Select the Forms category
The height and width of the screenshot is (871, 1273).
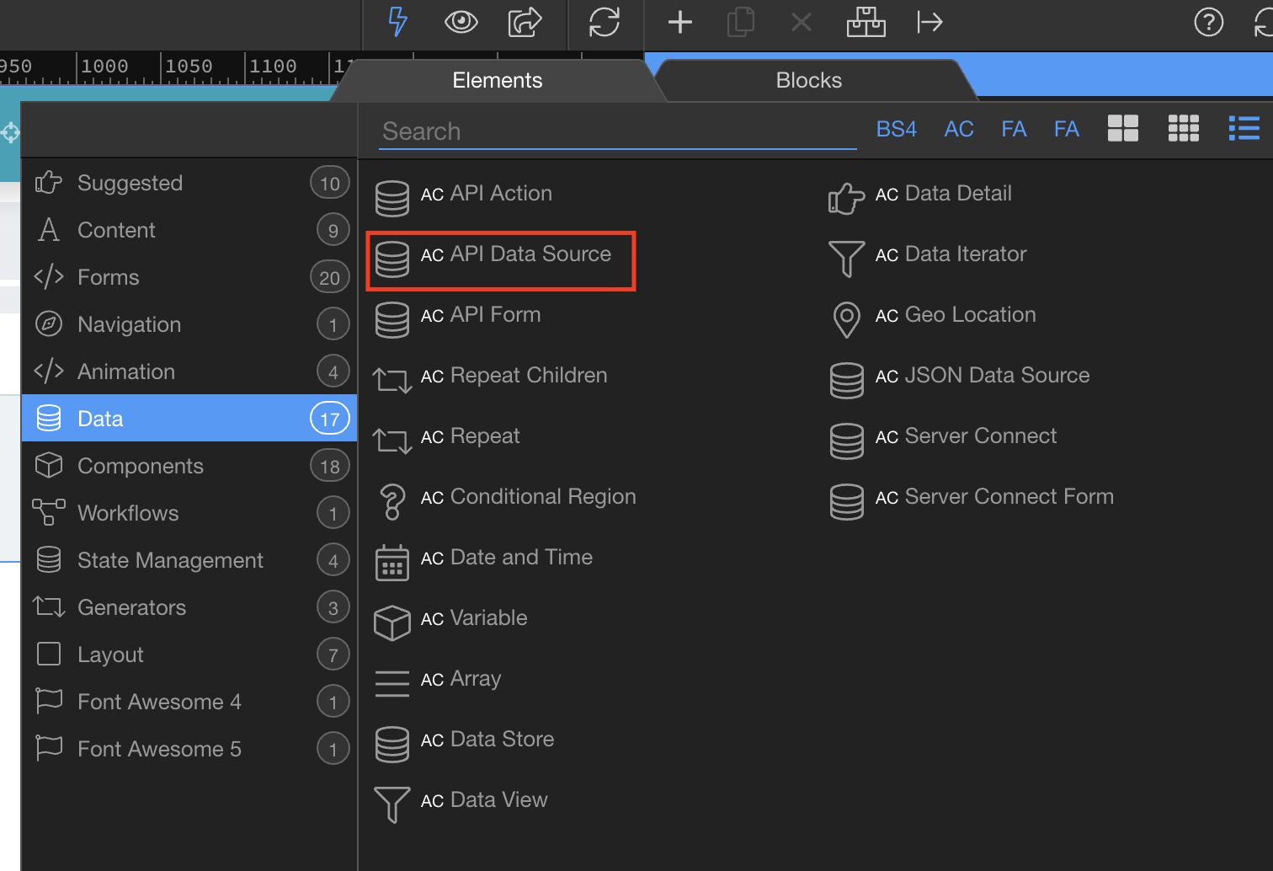point(189,277)
